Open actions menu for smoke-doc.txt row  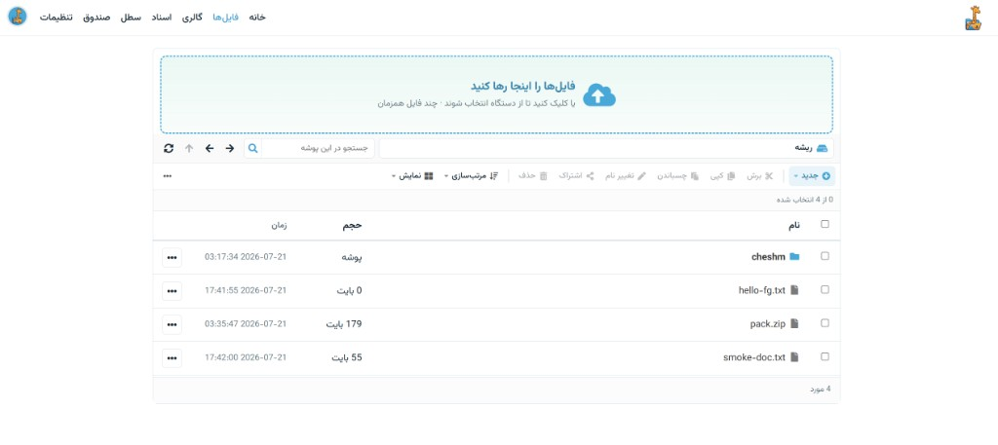(x=172, y=358)
